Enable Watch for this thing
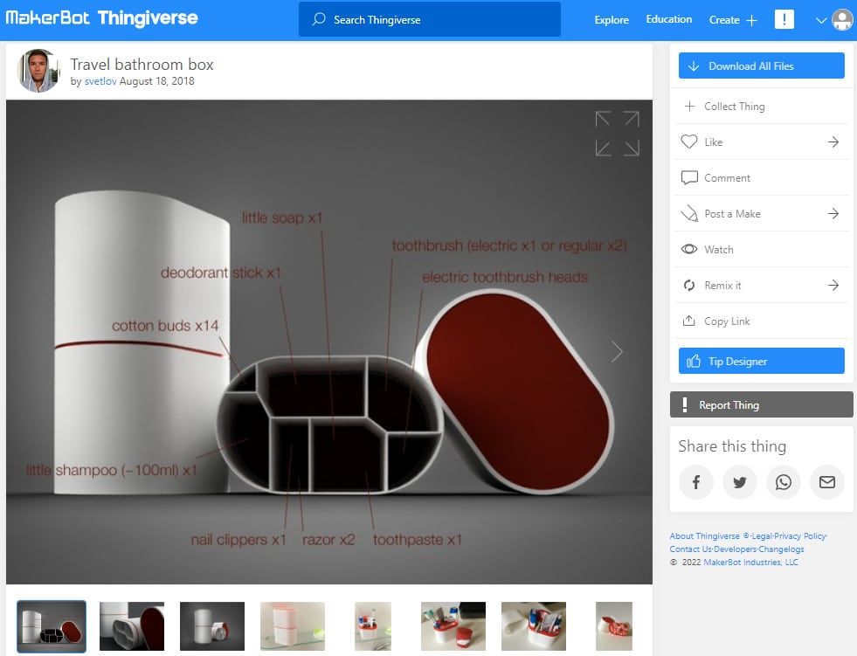This screenshot has height=656, width=857. (690, 249)
